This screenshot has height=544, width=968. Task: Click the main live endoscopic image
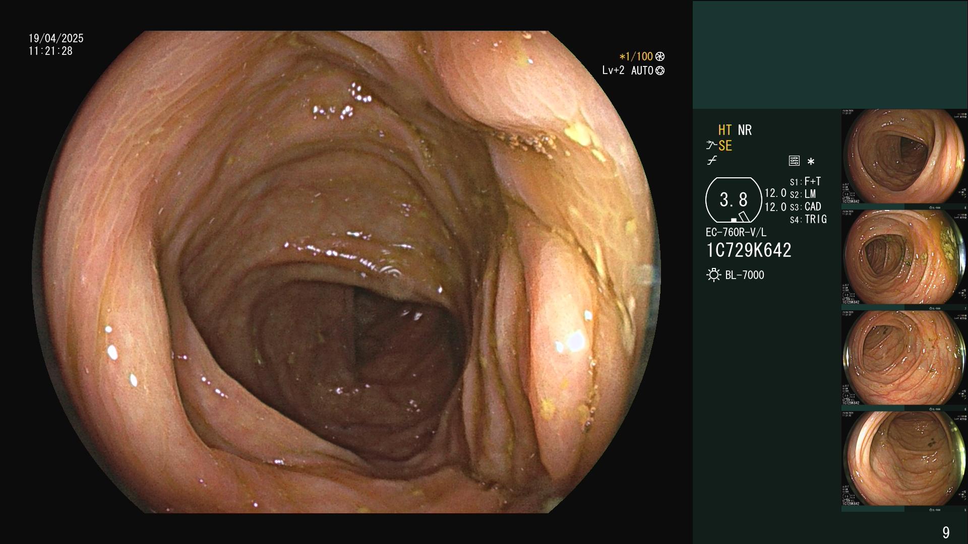tap(346, 272)
